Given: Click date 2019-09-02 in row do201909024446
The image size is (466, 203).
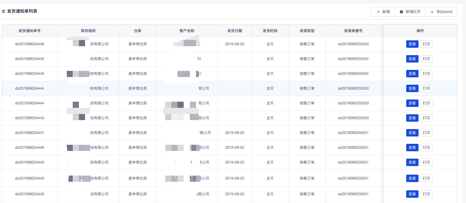Looking at the screenshot, I should [x=235, y=148].
